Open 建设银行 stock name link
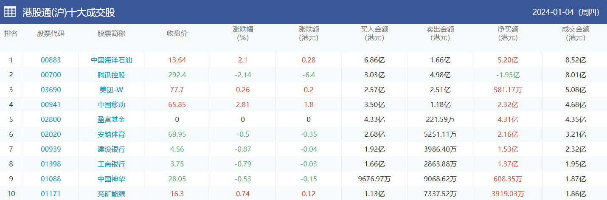The width and height of the screenshot is (607, 200). tap(111, 149)
